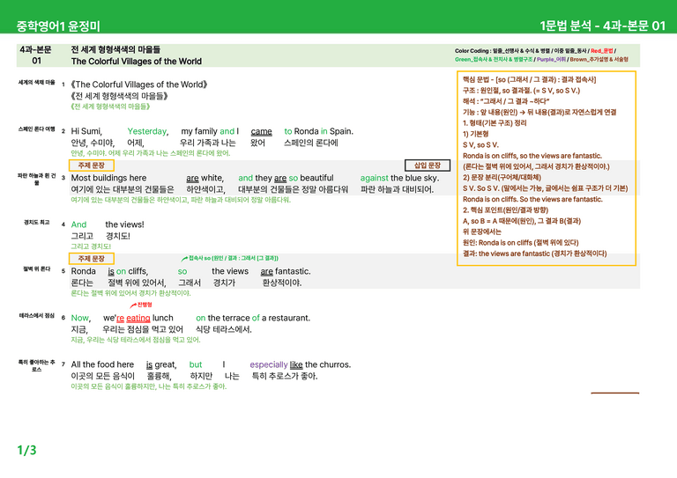Click "the terrace" in sentence 6
Viewport: 677px width, 478px height.
coord(228,318)
